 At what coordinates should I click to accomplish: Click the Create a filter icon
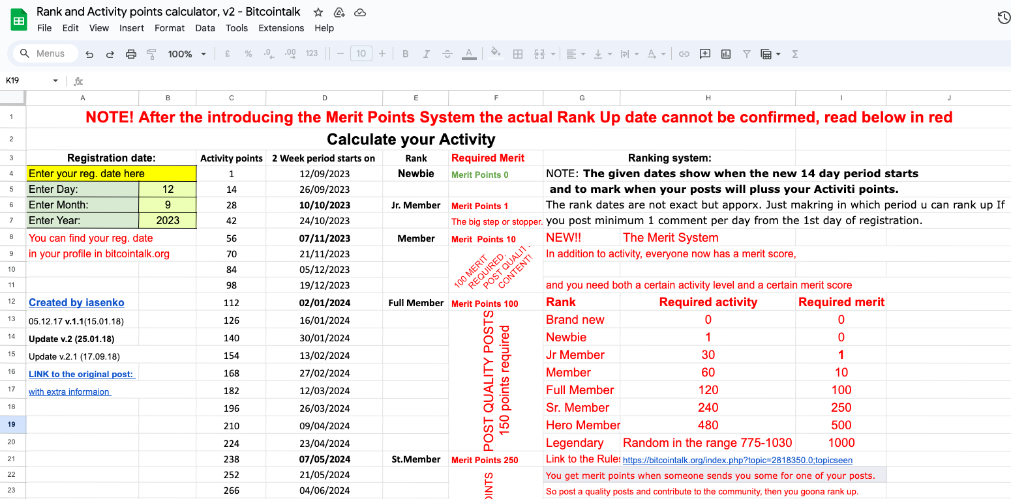[747, 54]
